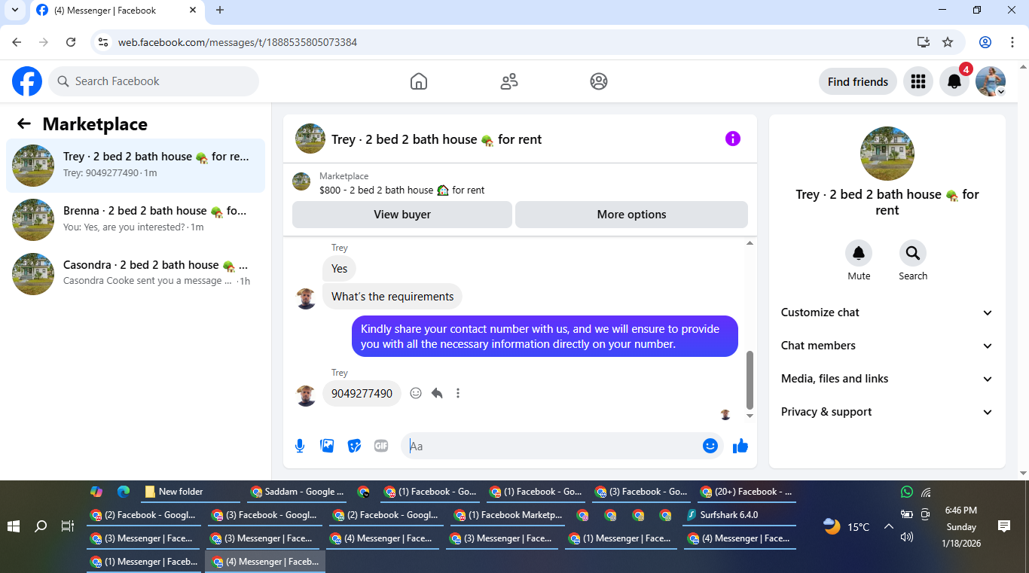The height and width of the screenshot is (573, 1029).
Task: Open the emoji picker in message box
Action: click(710, 446)
